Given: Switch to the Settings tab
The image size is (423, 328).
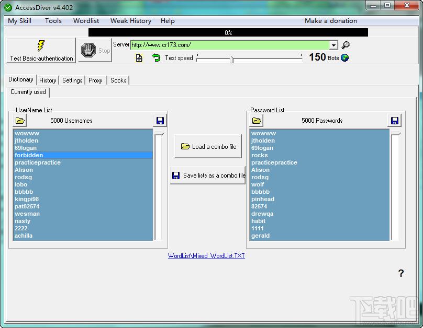Looking at the screenshot, I should click(x=72, y=80).
